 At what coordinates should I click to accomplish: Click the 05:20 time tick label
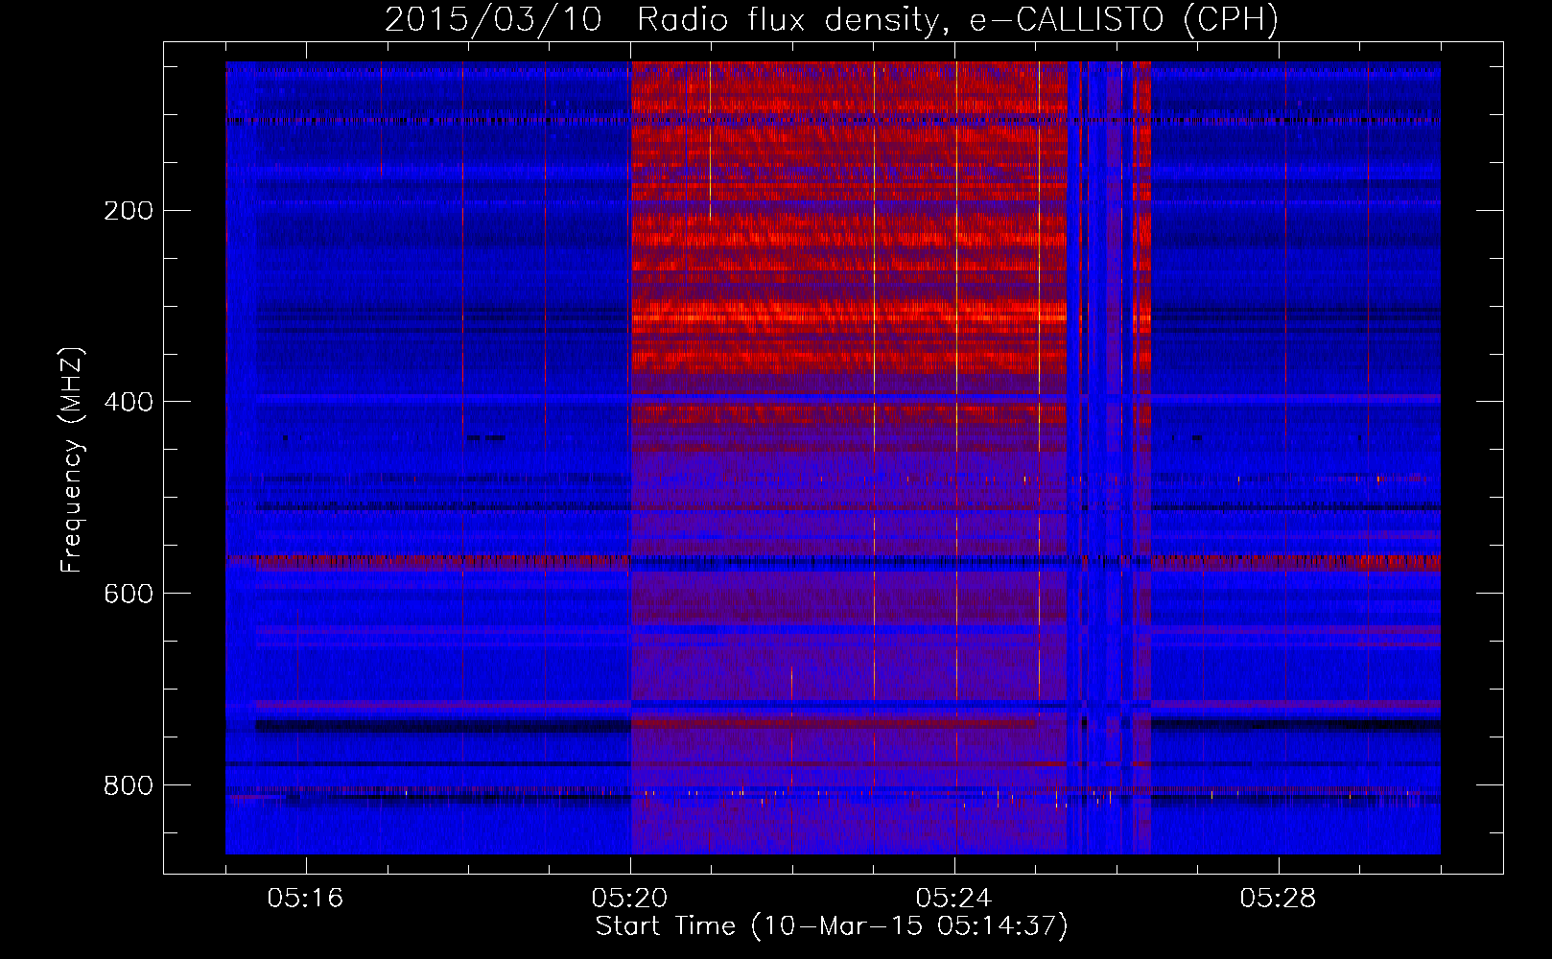(x=629, y=899)
